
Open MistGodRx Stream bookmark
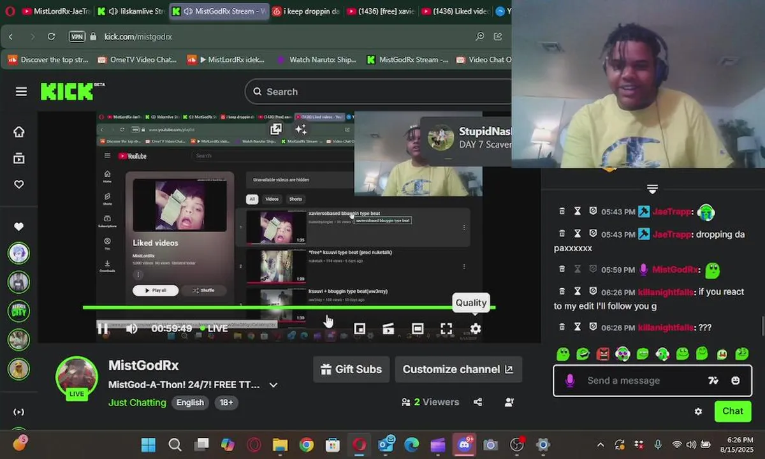click(x=407, y=59)
